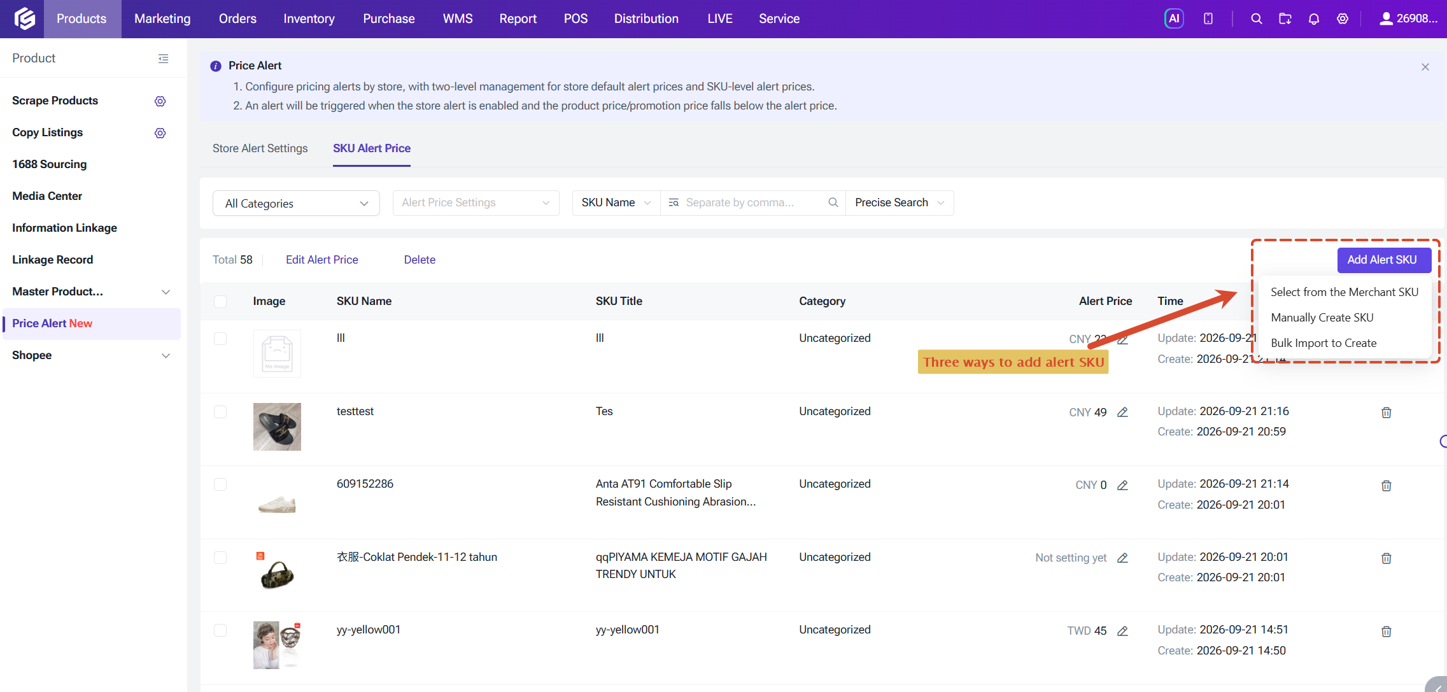Delete the yy-yellow001 row with trash icon
The height and width of the screenshot is (692, 1447).
click(x=1386, y=632)
